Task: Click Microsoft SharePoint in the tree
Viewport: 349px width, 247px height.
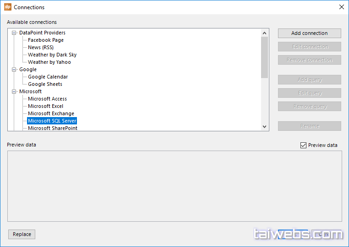Action: [52, 128]
